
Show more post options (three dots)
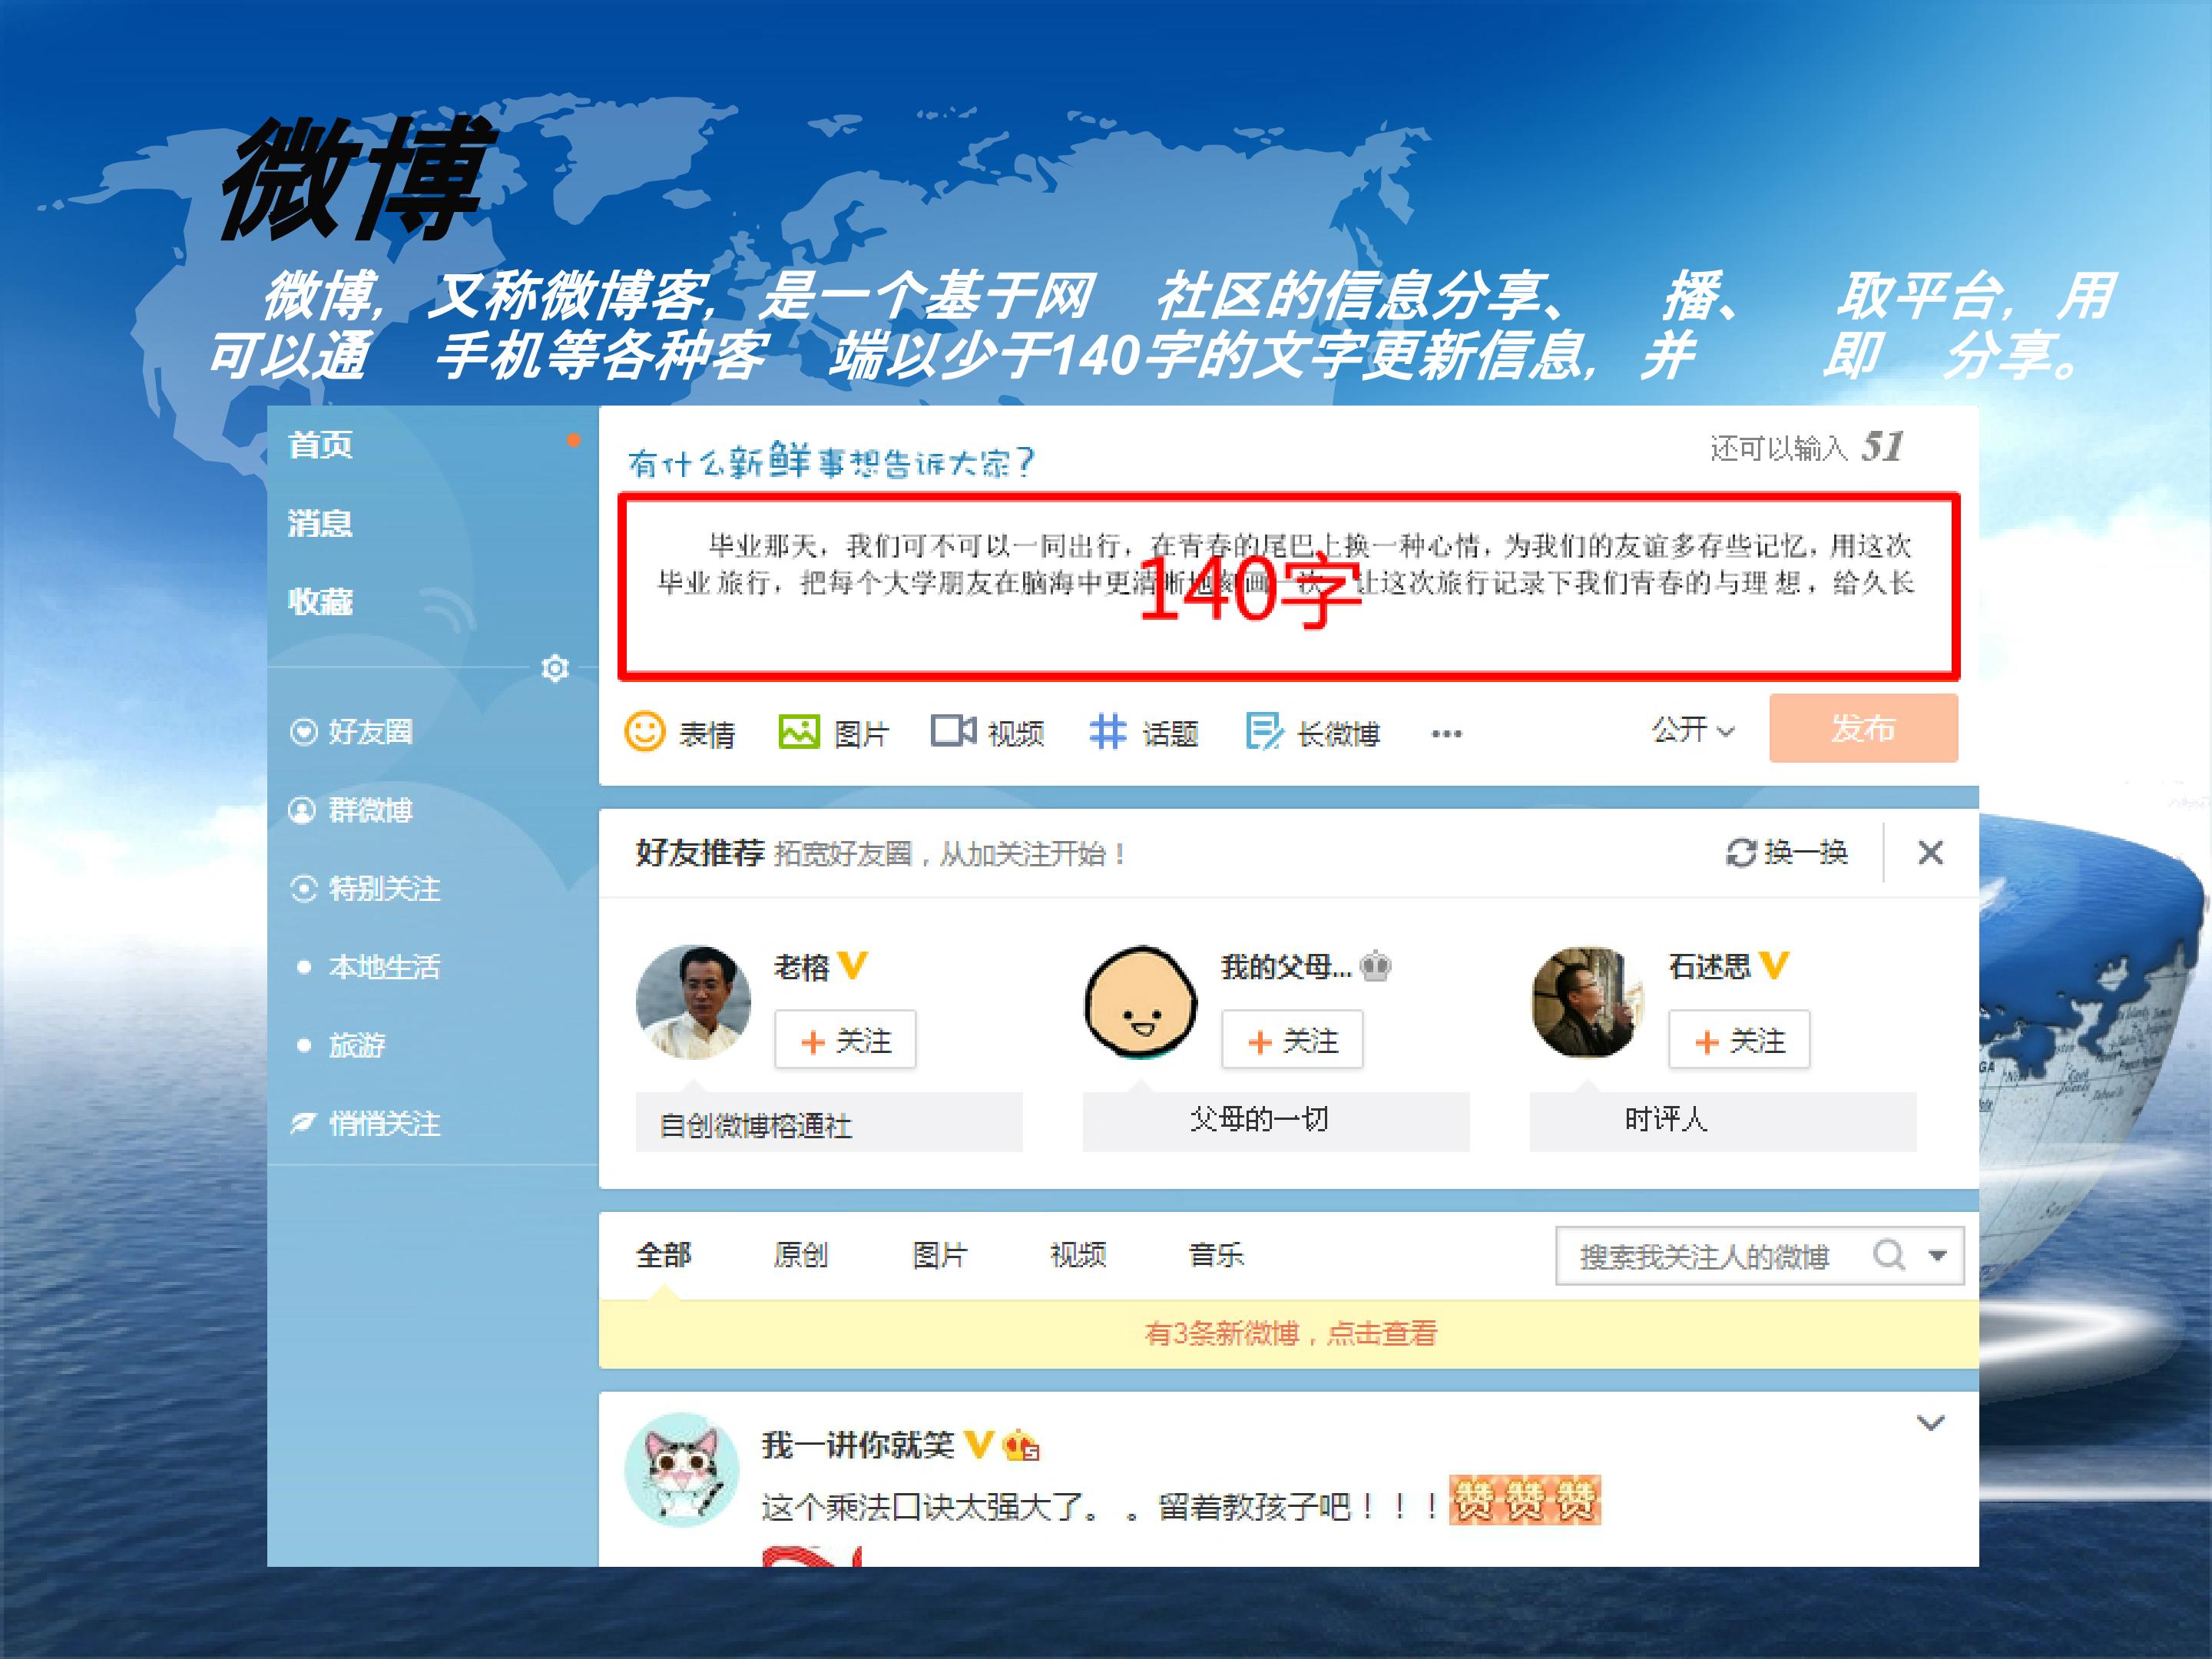point(1446,734)
